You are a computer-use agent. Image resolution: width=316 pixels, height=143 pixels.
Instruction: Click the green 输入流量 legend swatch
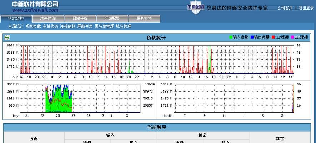coord(231,37)
